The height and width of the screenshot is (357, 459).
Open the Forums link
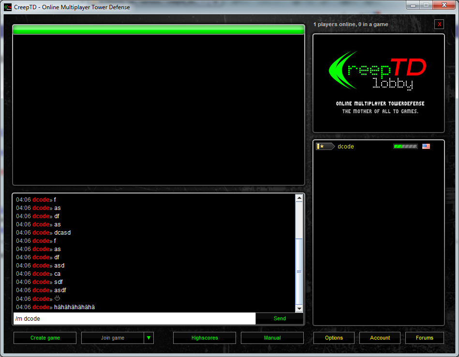pos(425,338)
